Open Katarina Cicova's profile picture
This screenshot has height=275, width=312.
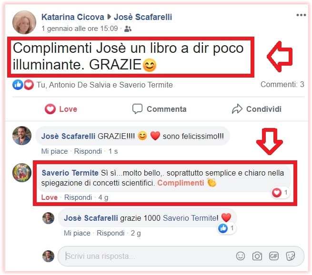(x=24, y=22)
